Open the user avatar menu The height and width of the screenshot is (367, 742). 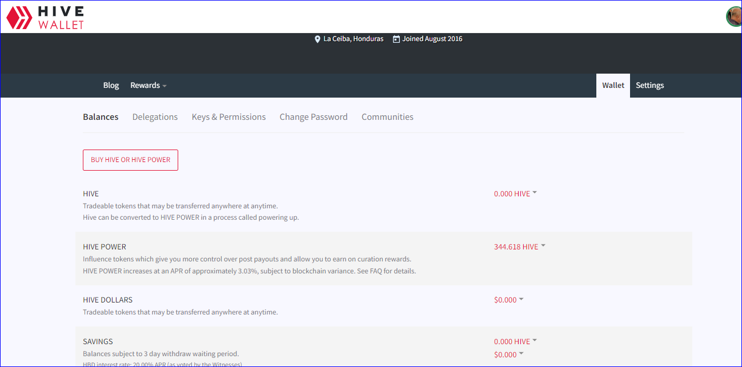[734, 17]
